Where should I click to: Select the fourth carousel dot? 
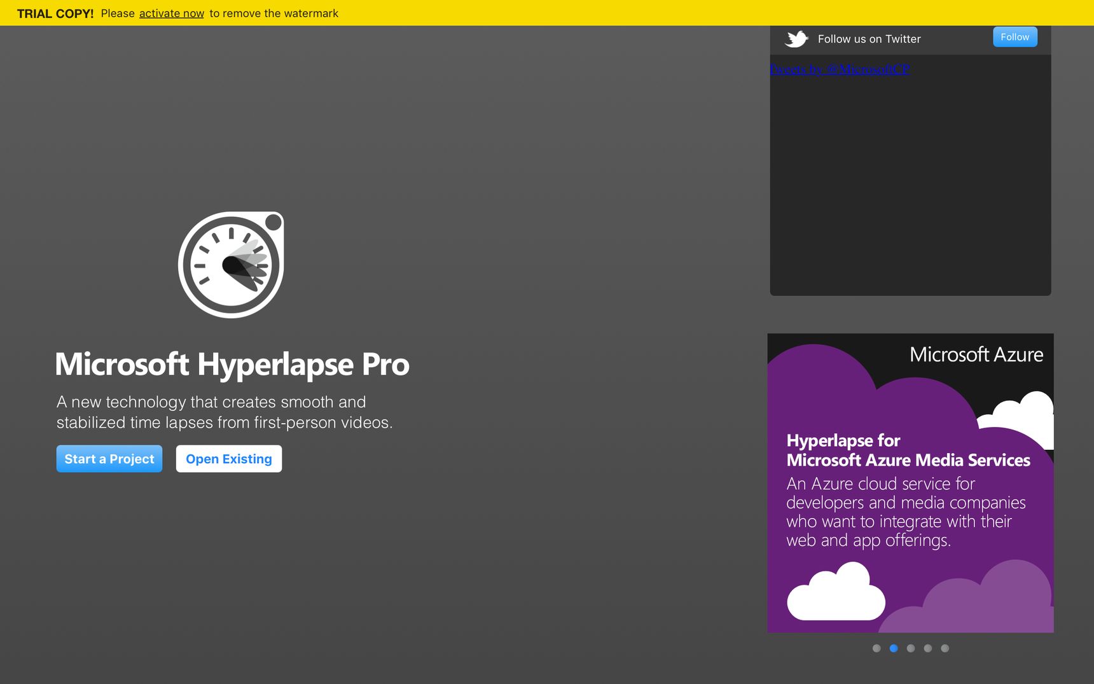coord(928,648)
